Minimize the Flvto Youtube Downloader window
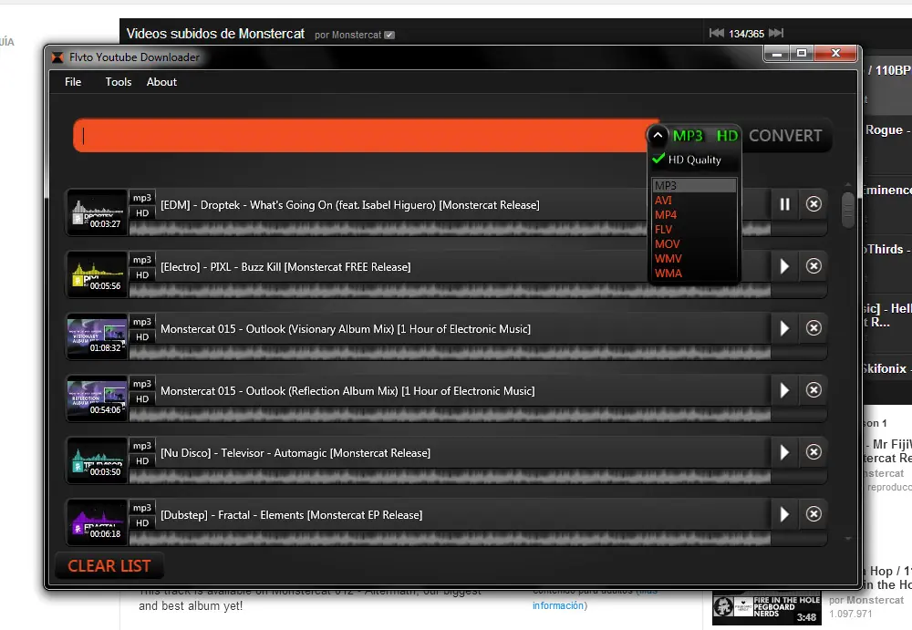912x630 pixels. click(776, 54)
